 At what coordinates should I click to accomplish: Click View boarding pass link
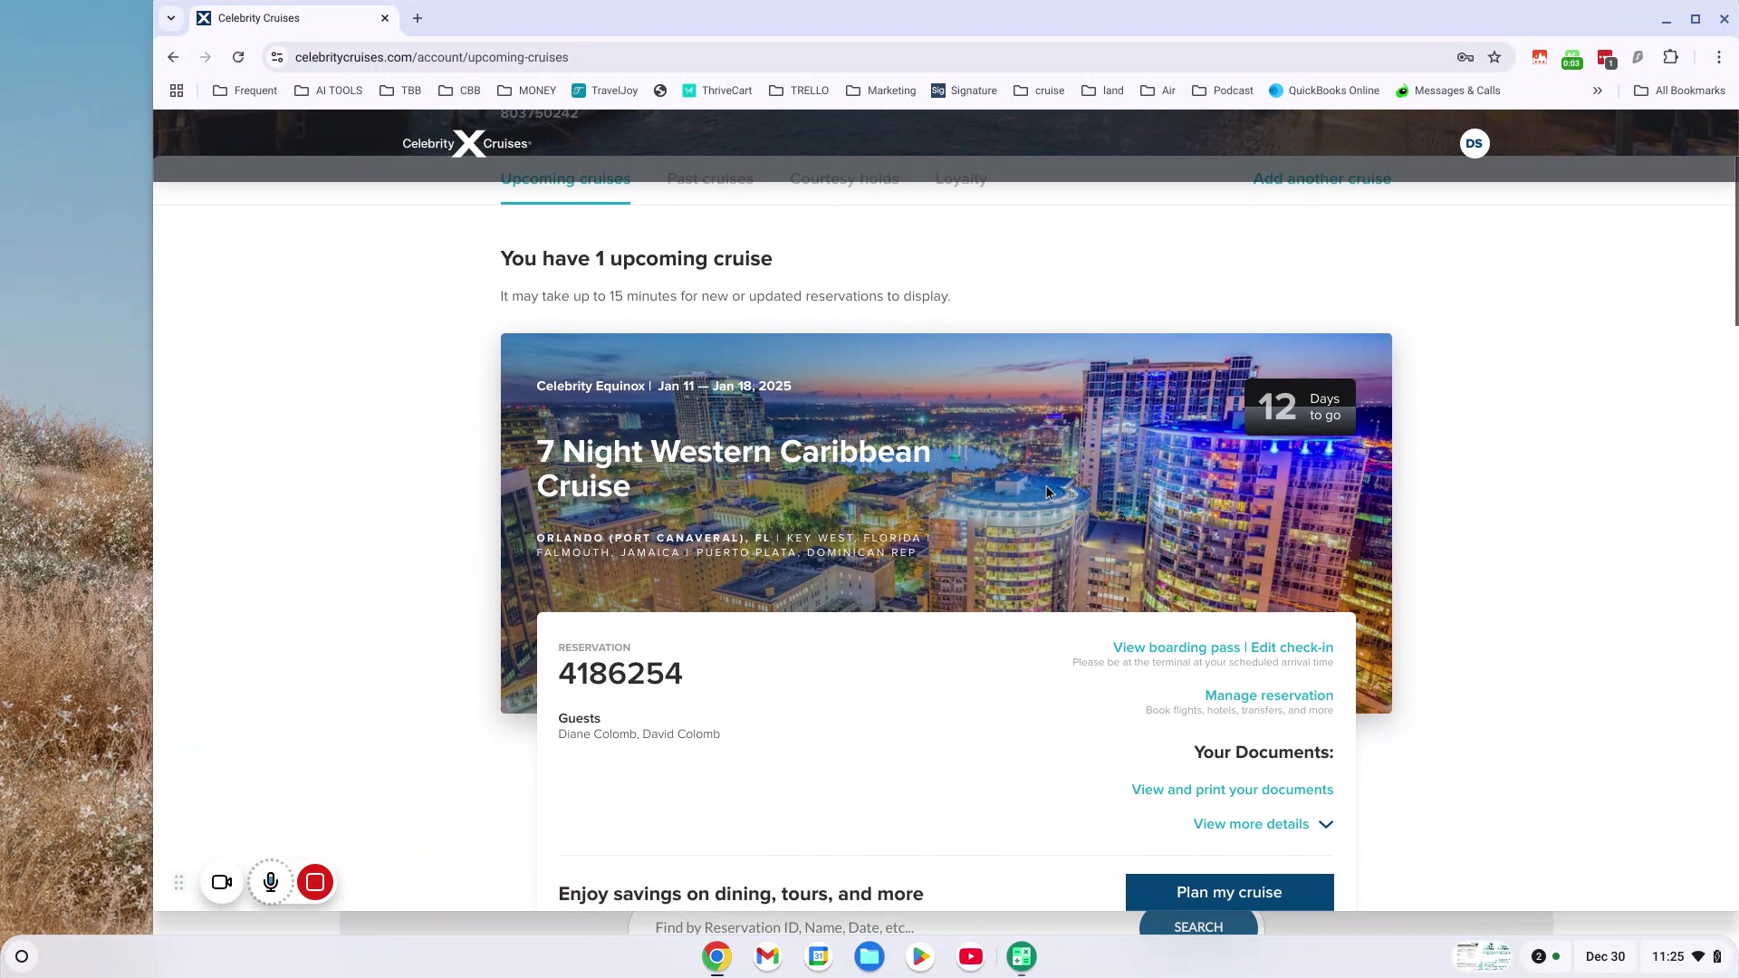coord(1177,647)
